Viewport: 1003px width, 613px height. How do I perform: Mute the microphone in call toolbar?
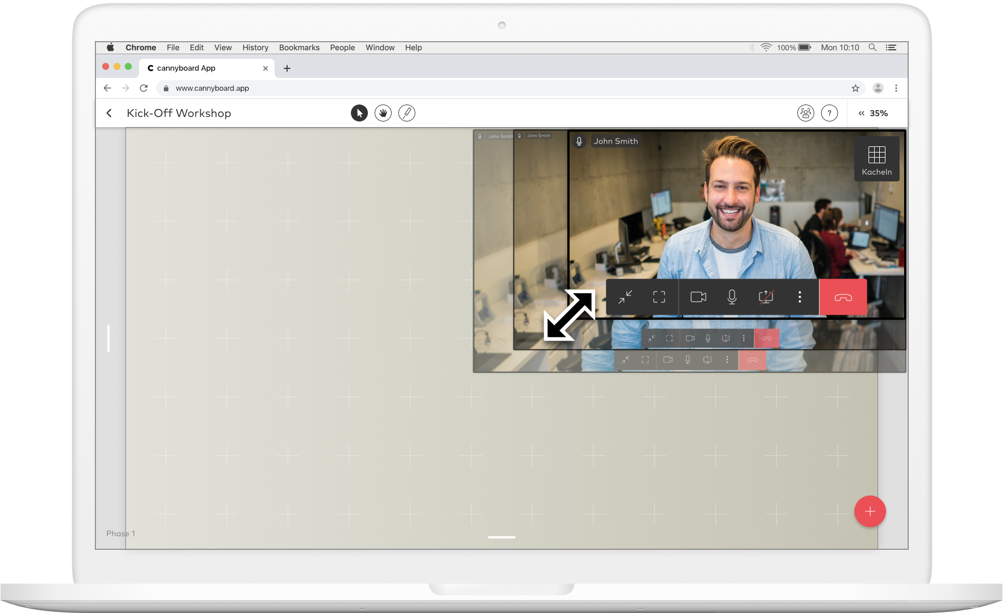pos(732,297)
